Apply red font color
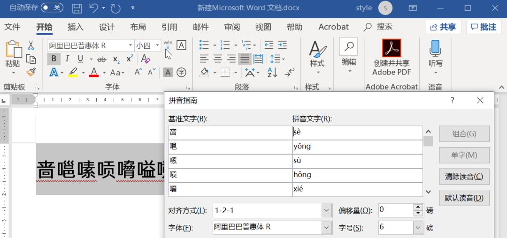The height and width of the screenshot is (238, 507). coord(94,72)
